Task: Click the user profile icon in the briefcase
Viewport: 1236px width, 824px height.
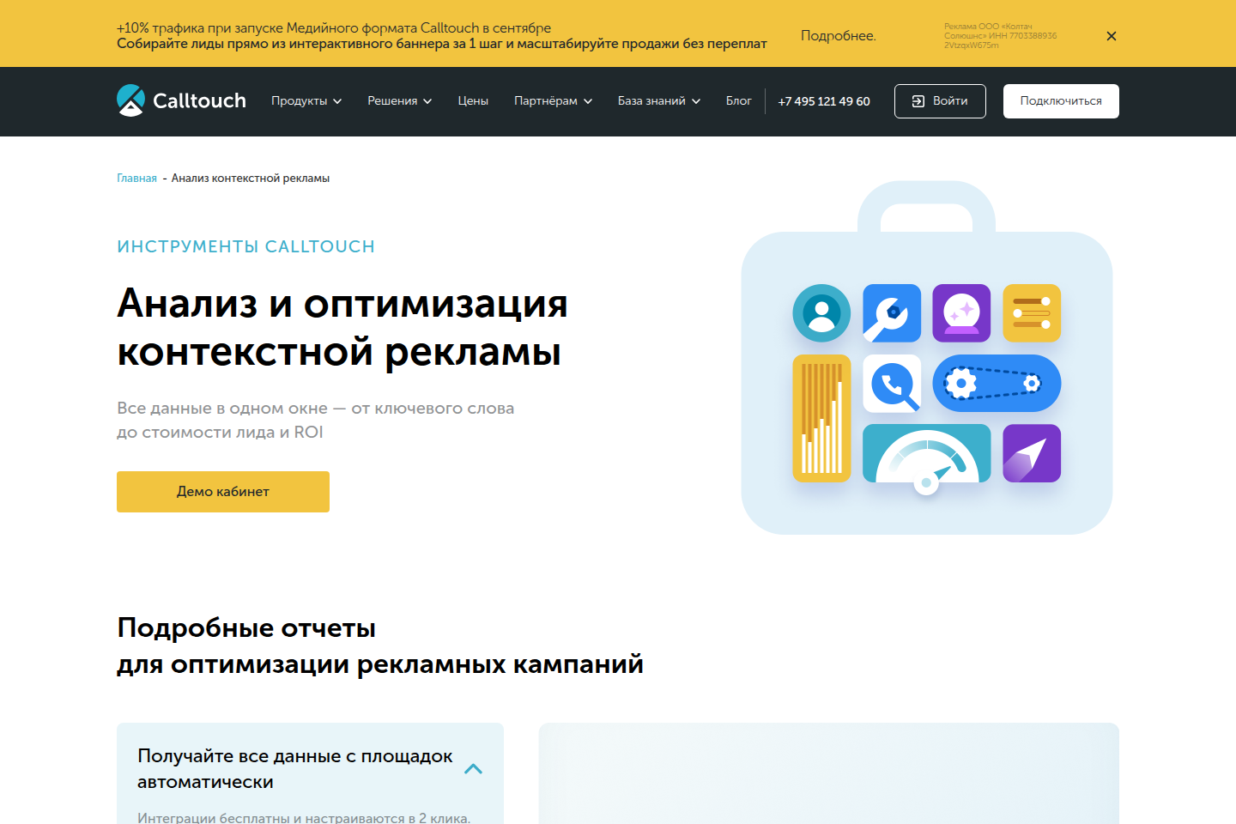Action: [x=821, y=313]
